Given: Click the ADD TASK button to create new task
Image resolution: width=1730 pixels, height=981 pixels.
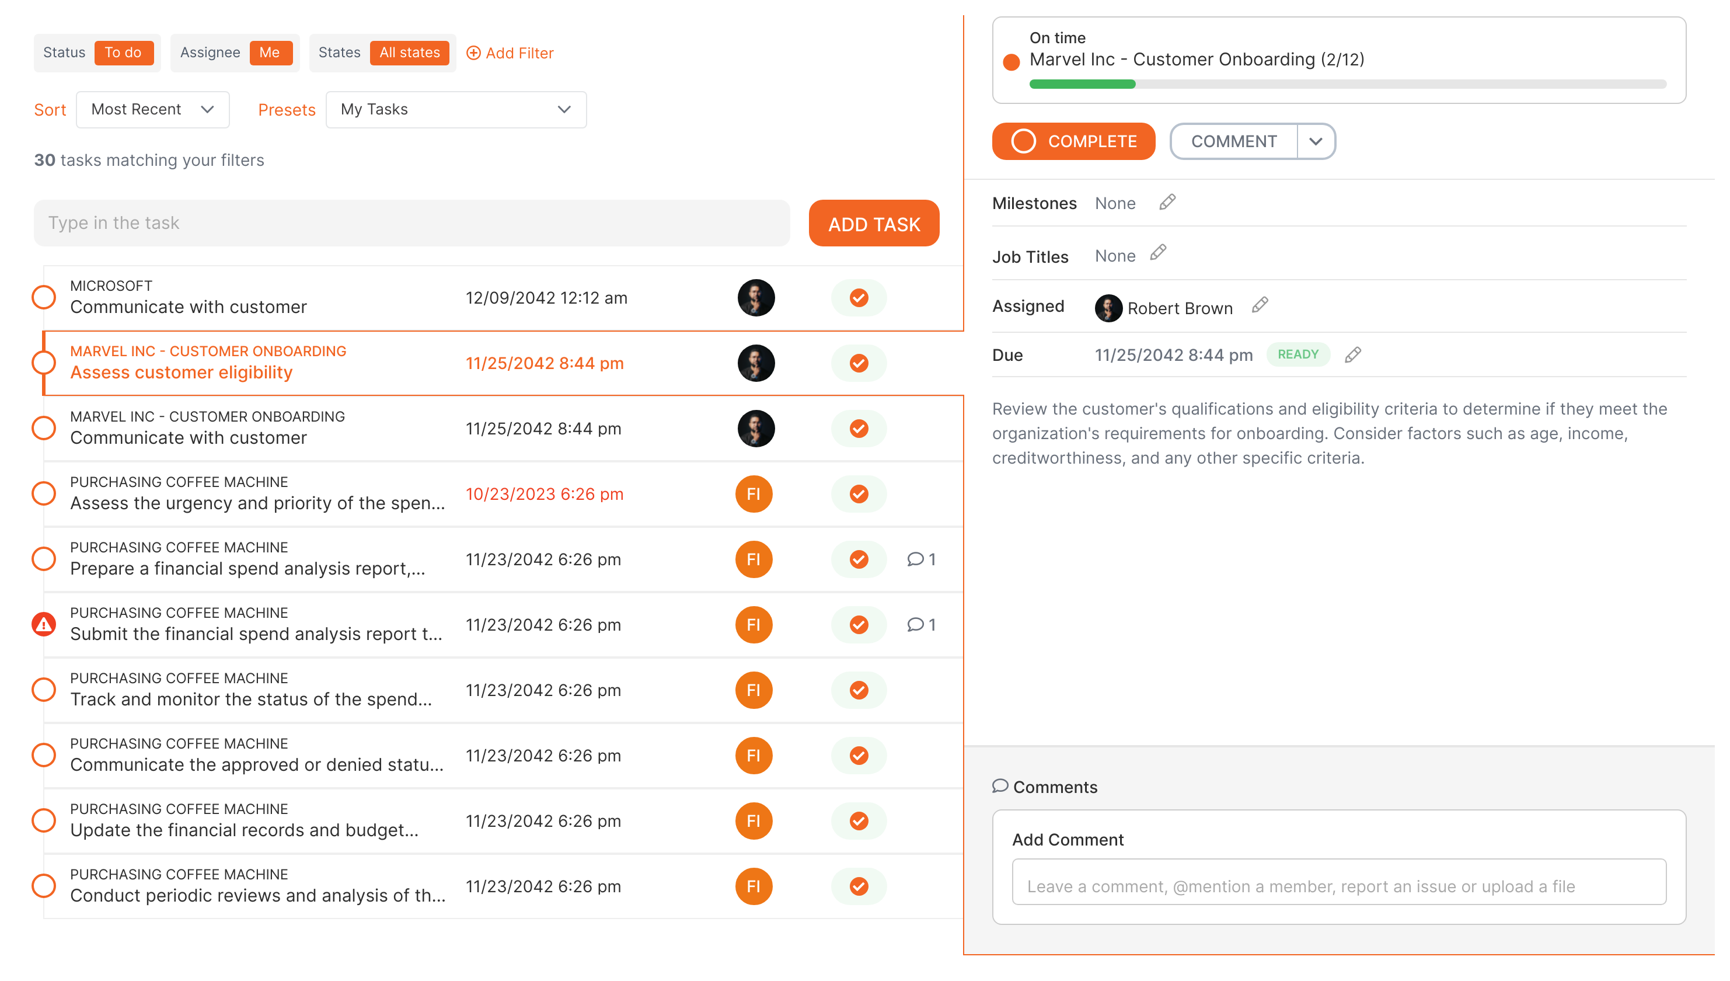Looking at the screenshot, I should point(874,224).
